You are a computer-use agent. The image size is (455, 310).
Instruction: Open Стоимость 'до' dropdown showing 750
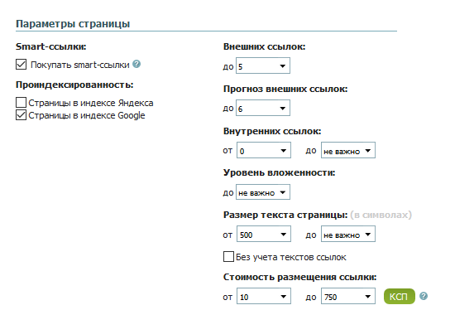pos(348,296)
